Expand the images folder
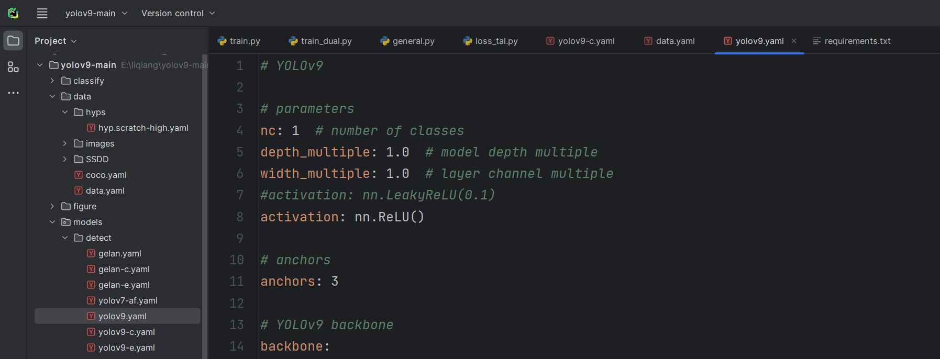Screen dimensions: 940x359 [x=65, y=143]
